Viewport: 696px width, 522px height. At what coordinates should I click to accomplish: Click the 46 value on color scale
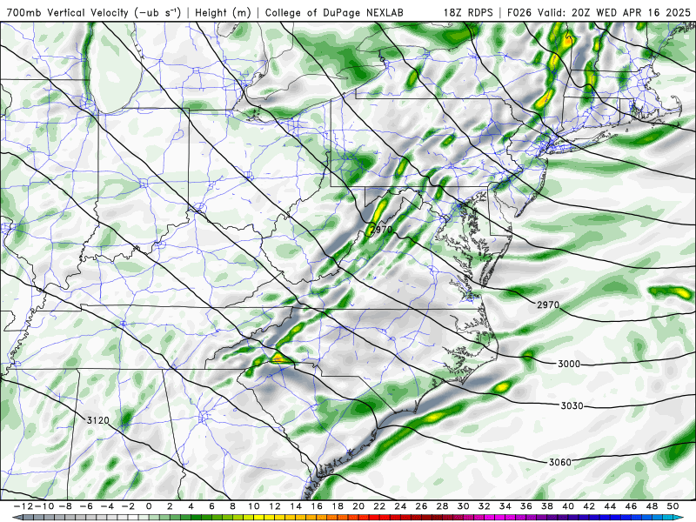tap(631, 506)
